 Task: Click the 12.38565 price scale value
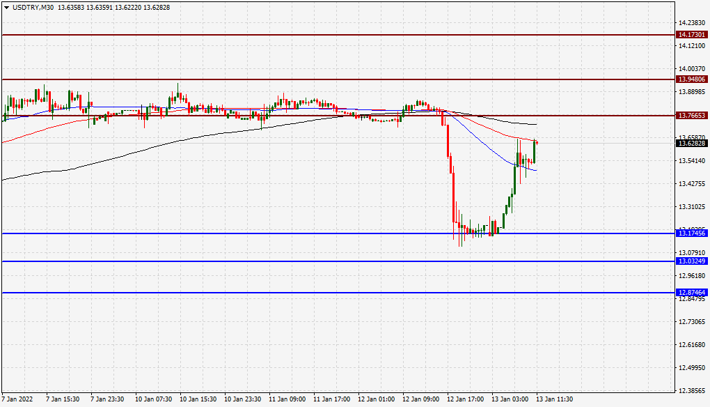691,391
